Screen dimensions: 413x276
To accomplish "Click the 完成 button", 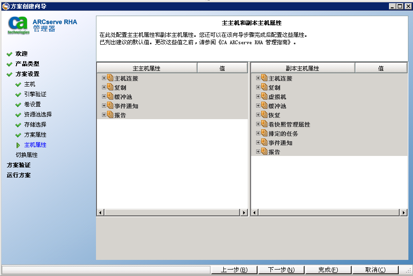I will tap(328, 270).
